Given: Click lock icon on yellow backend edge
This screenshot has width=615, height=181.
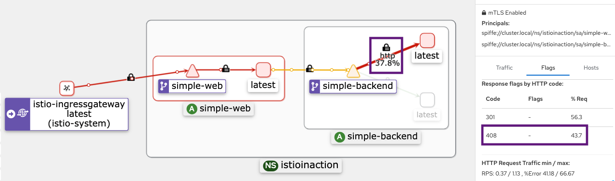Looking at the screenshot, I should click(x=310, y=69).
